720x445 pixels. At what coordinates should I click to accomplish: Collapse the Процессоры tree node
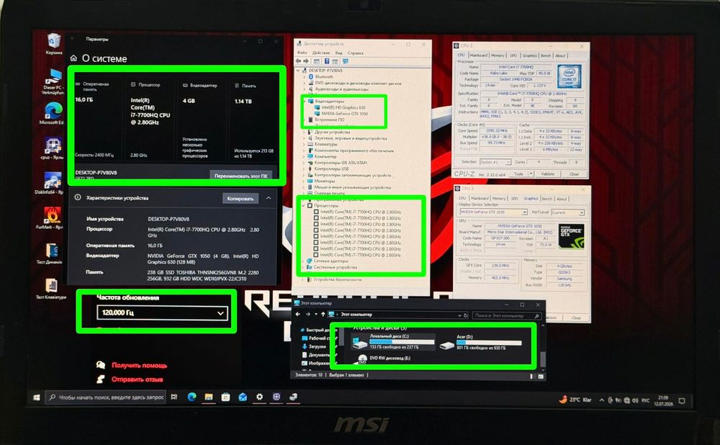click(304, 206)
